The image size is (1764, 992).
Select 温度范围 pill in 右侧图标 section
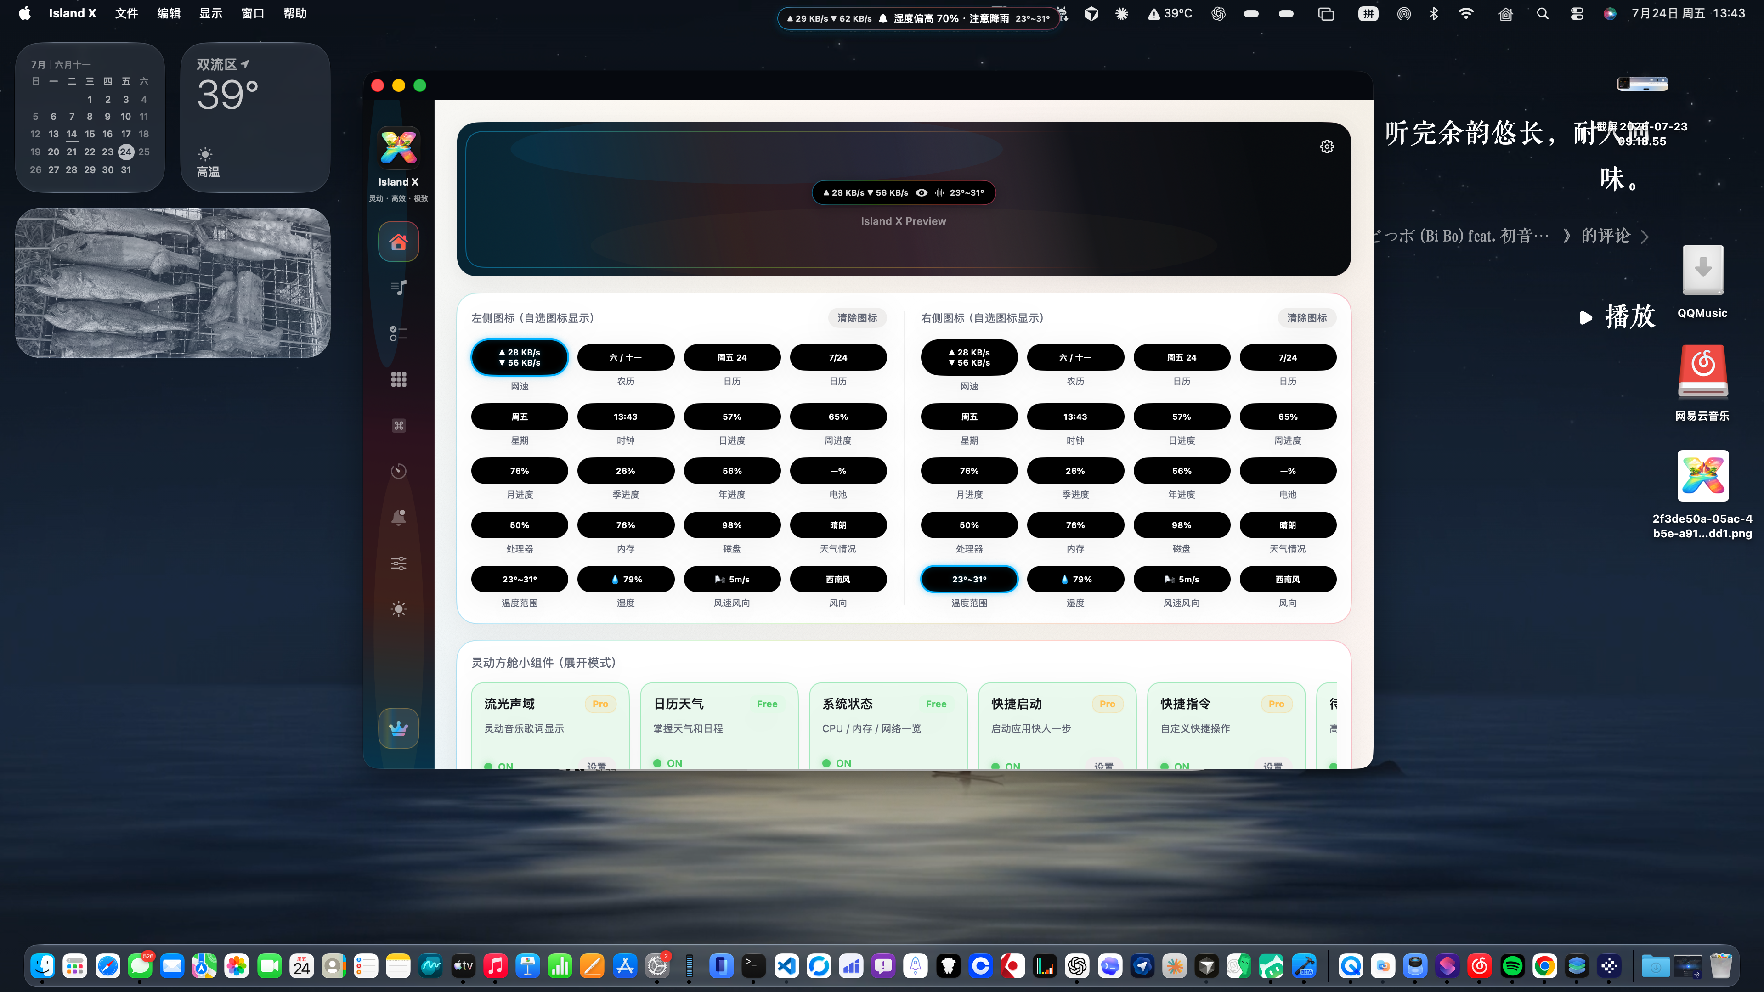pyautogui.click(x=969, y=579)
